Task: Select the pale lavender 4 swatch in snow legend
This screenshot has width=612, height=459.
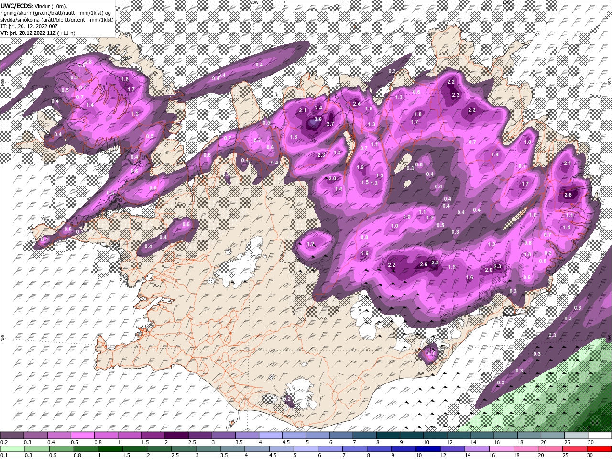Action: point(271,436)
